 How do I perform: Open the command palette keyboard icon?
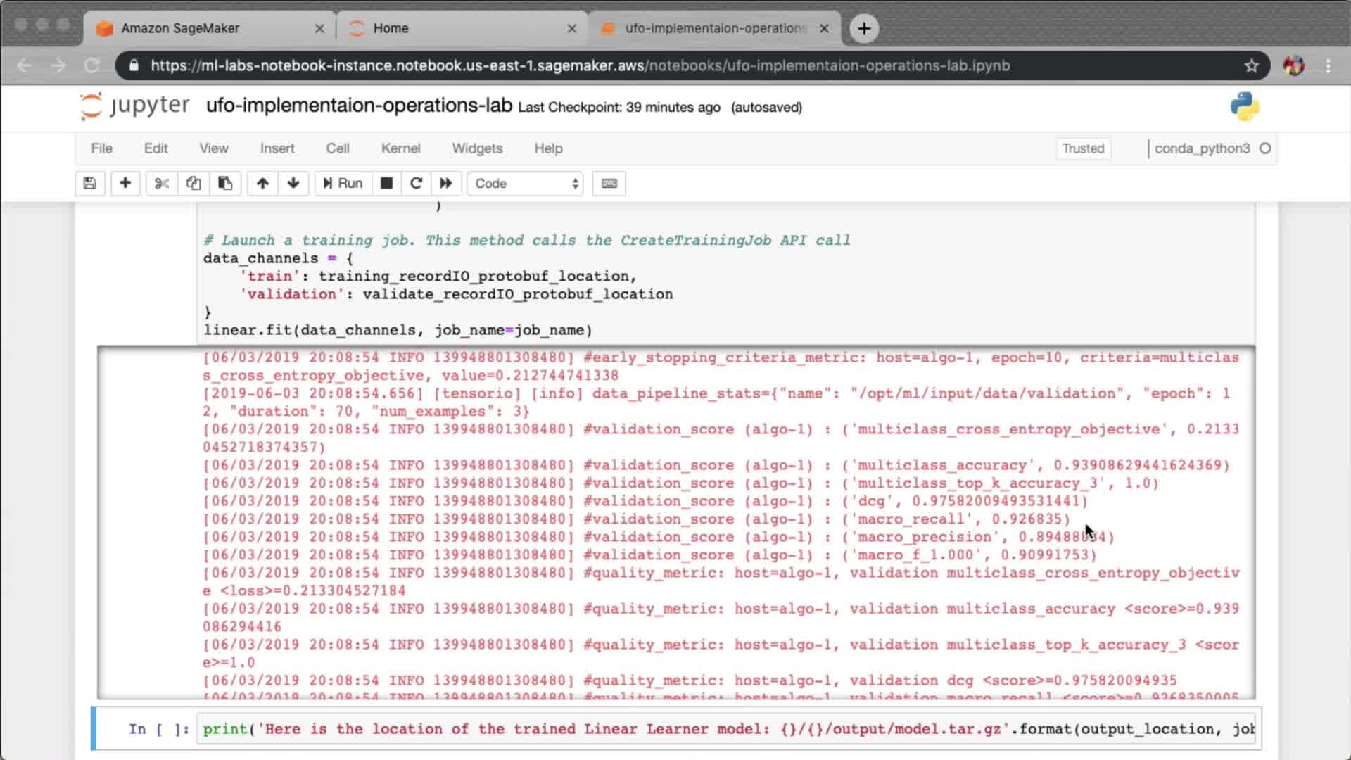tap(609, 184)
